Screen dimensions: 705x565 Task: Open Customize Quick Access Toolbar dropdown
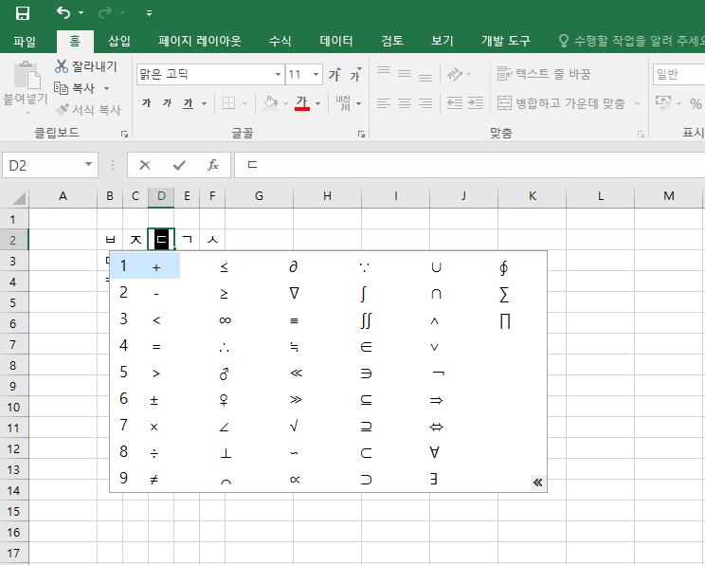click(150, 13)
